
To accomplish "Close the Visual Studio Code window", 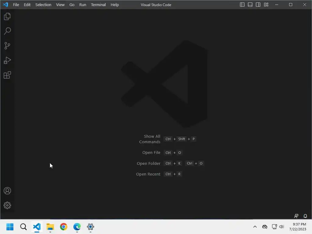I will [x=305, y=5].
